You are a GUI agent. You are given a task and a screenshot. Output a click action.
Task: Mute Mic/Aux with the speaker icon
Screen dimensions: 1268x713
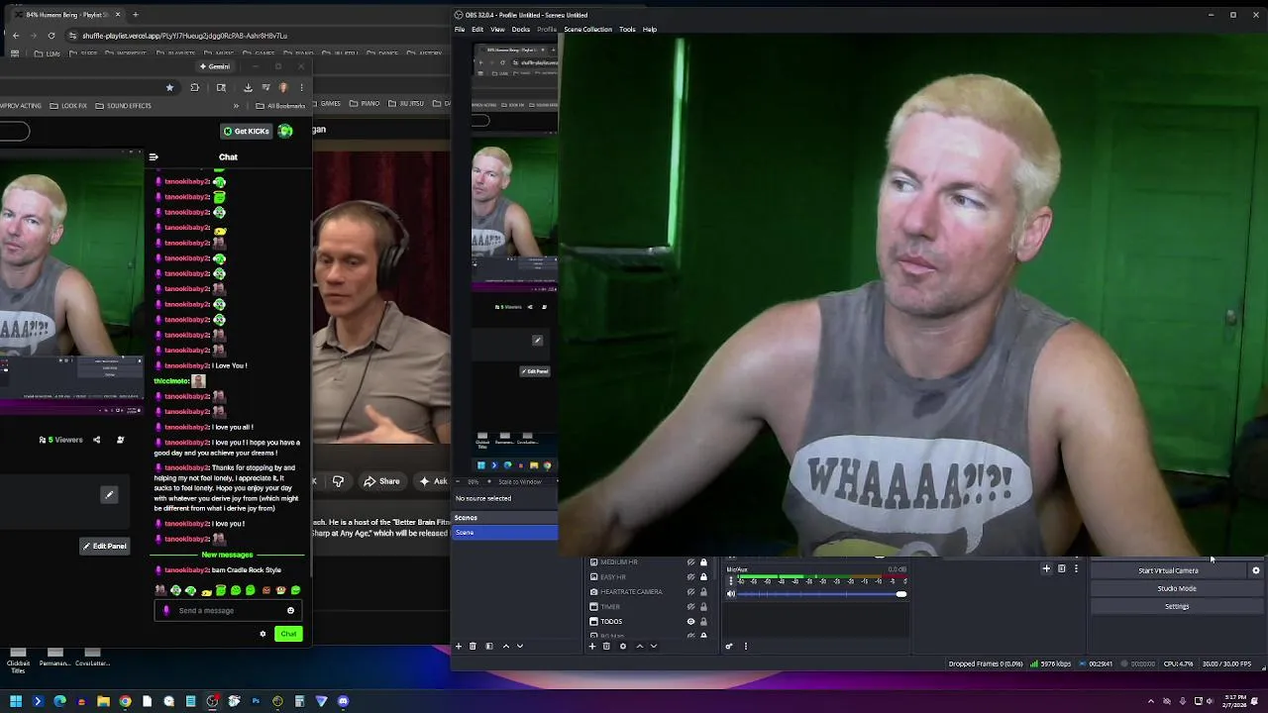tap(731, 594)
